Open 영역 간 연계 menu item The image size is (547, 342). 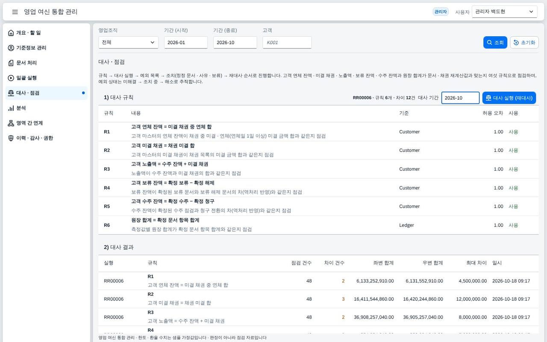click(x=47, y=123)
